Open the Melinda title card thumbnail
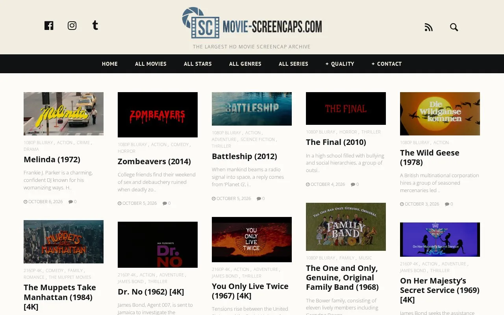Image resolution: width=504 pixels, height=315 pixels. [x=63, y=114]
